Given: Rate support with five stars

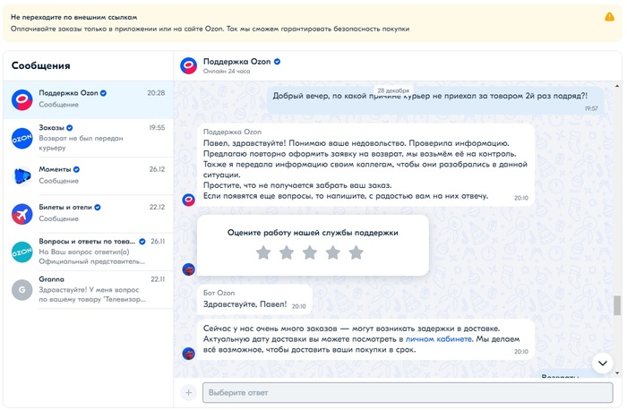Looking at the screenshot, I should point(356,253).
